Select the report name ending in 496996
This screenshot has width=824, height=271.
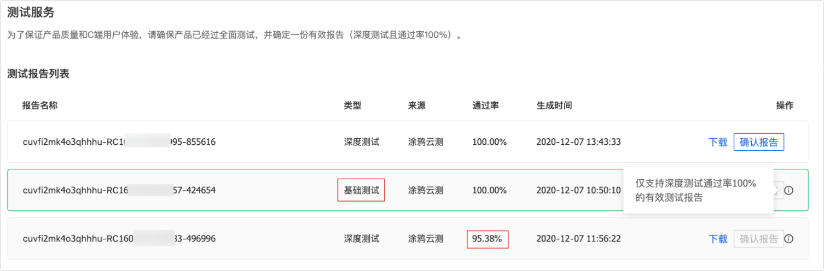tap(119, 239)
